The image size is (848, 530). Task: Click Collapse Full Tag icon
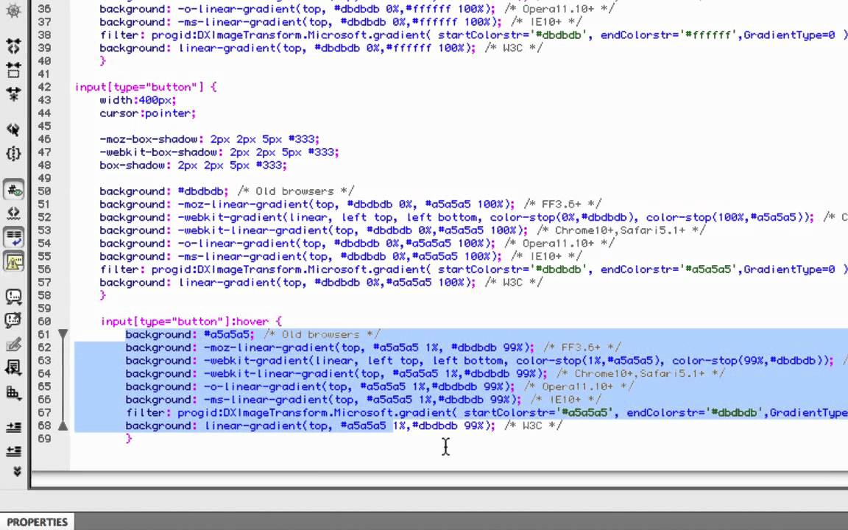pos(13,46)
